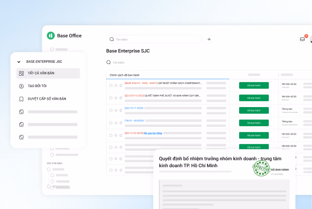Select TẤT CẢ VĂN BẢN in the sidebar
Image resolution: width=312 pixels, height=209 pixels.
coord(48,73)
